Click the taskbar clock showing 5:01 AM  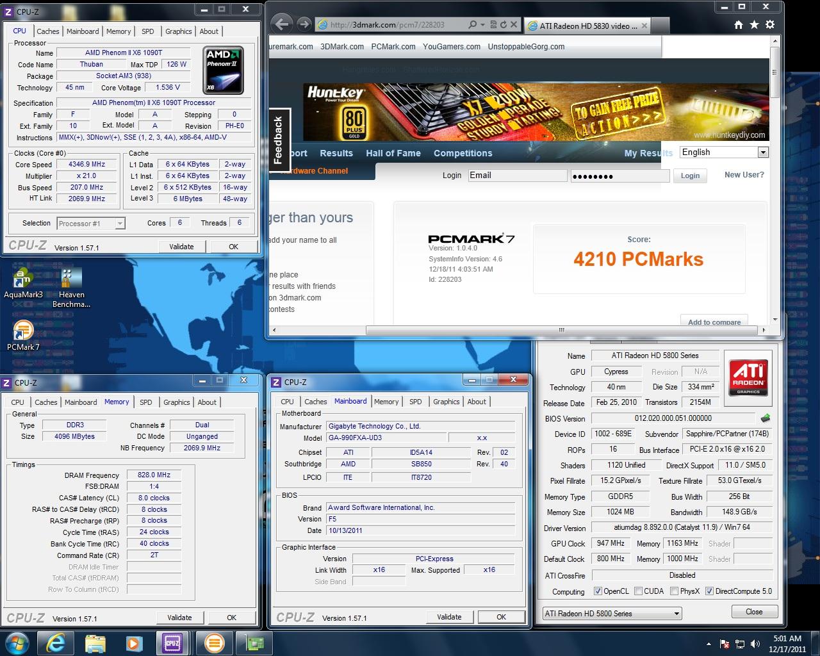tap(787, 643)
